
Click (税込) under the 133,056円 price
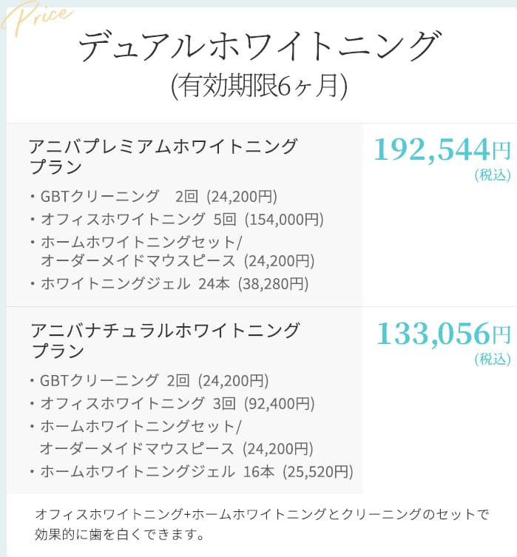tap(492, 360)
